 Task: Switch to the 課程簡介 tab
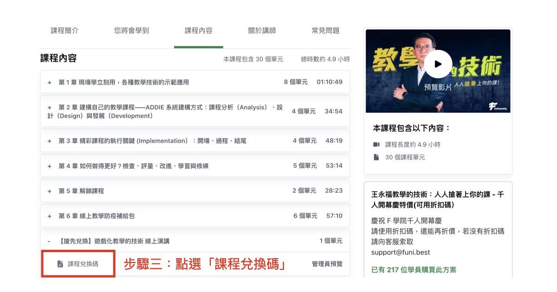click(65, 31)
